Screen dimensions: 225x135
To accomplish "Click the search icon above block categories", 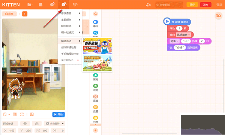I will pos(95,14).
